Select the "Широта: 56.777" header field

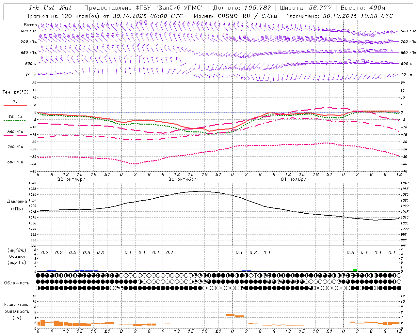tap(306, 8)
